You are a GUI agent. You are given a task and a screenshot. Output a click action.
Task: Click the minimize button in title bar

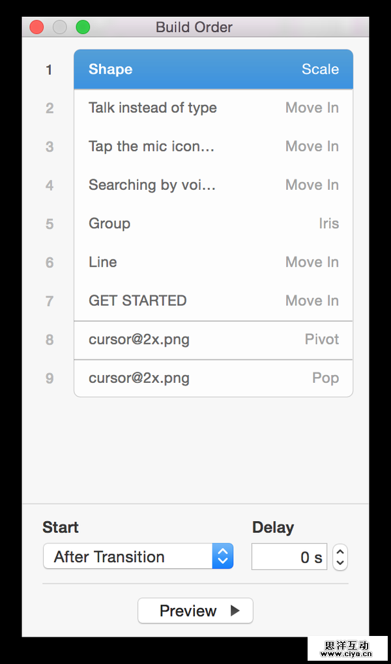point(59,27)
